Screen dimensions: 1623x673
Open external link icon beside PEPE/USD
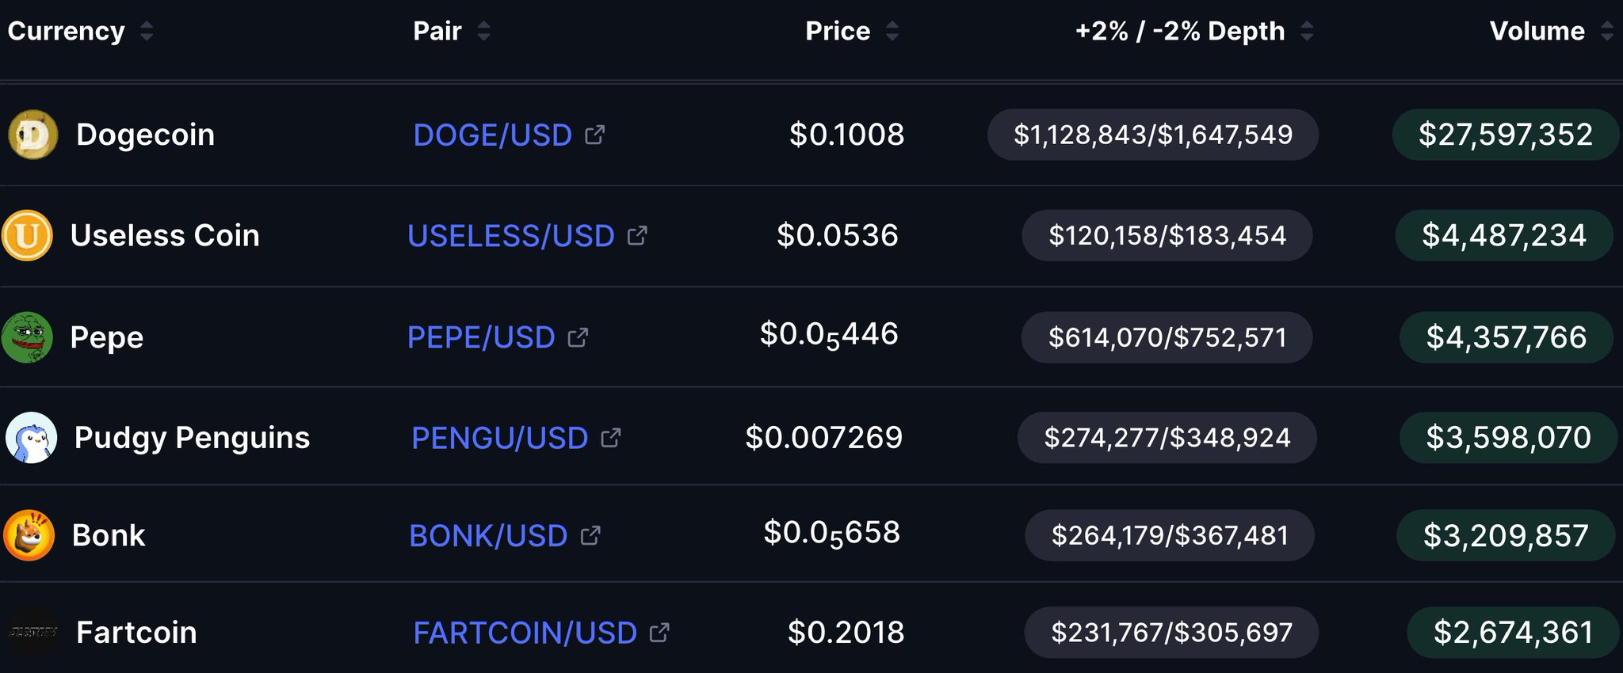[x=578, y=338]
